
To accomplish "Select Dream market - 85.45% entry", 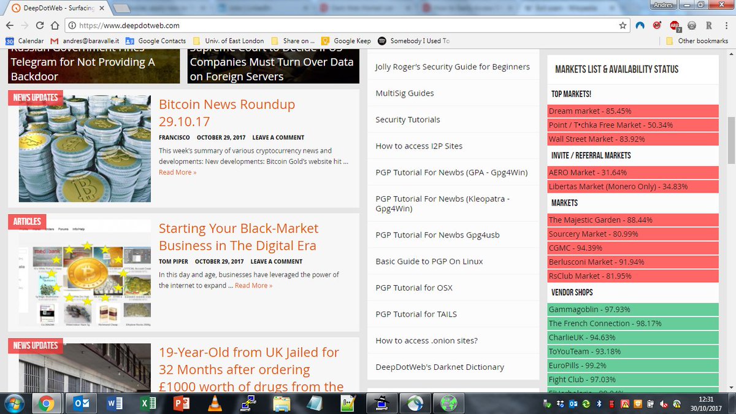I will 633,111.
